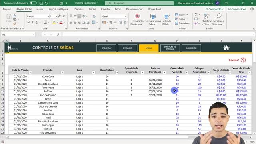
Task: Switch to the Fórmulas tab
Action: pos(78,9)
